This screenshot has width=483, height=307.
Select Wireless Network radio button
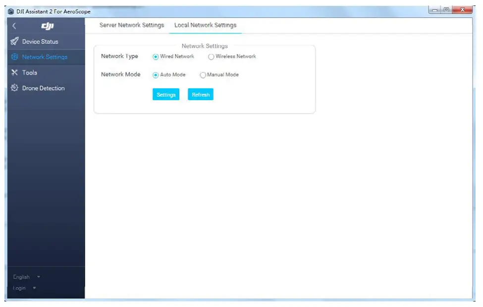click(x=211, y=57)
